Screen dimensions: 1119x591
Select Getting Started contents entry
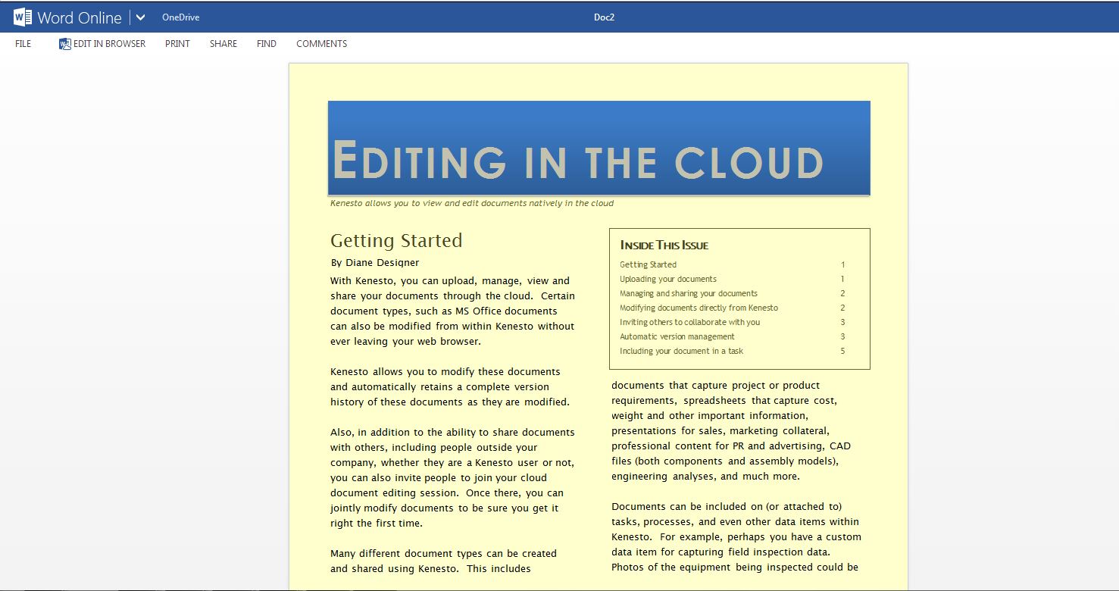[649, 264]
